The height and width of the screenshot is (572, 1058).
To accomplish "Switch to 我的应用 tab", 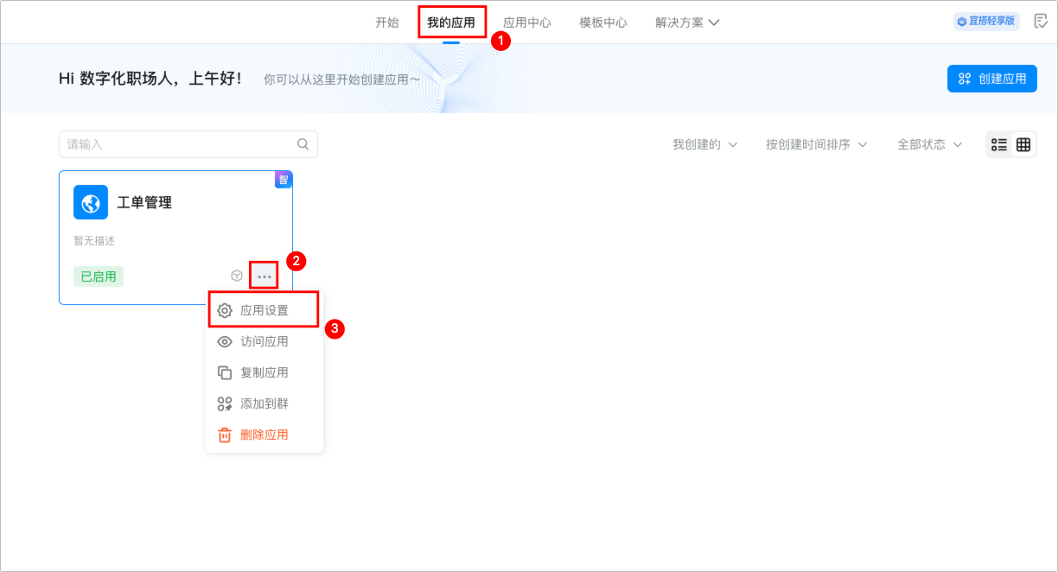I will [451, 22].
